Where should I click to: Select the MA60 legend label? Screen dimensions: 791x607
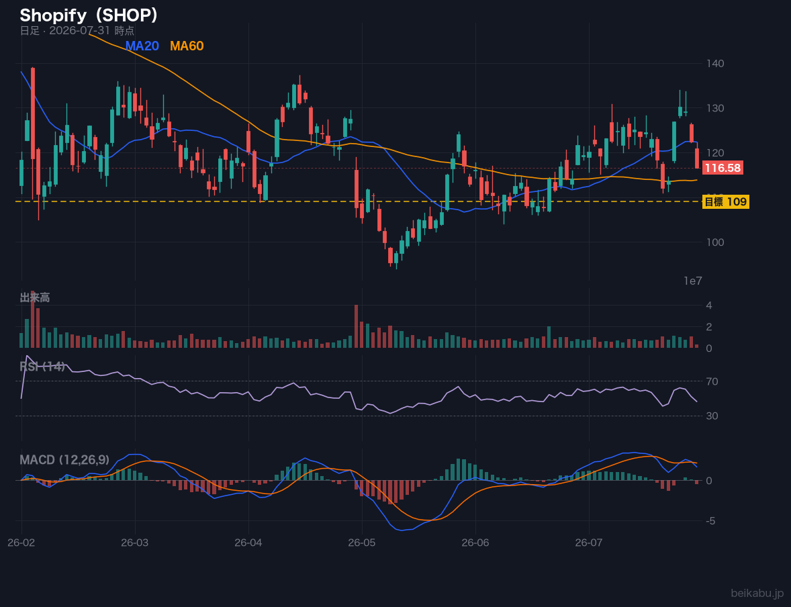coord(187,46)
